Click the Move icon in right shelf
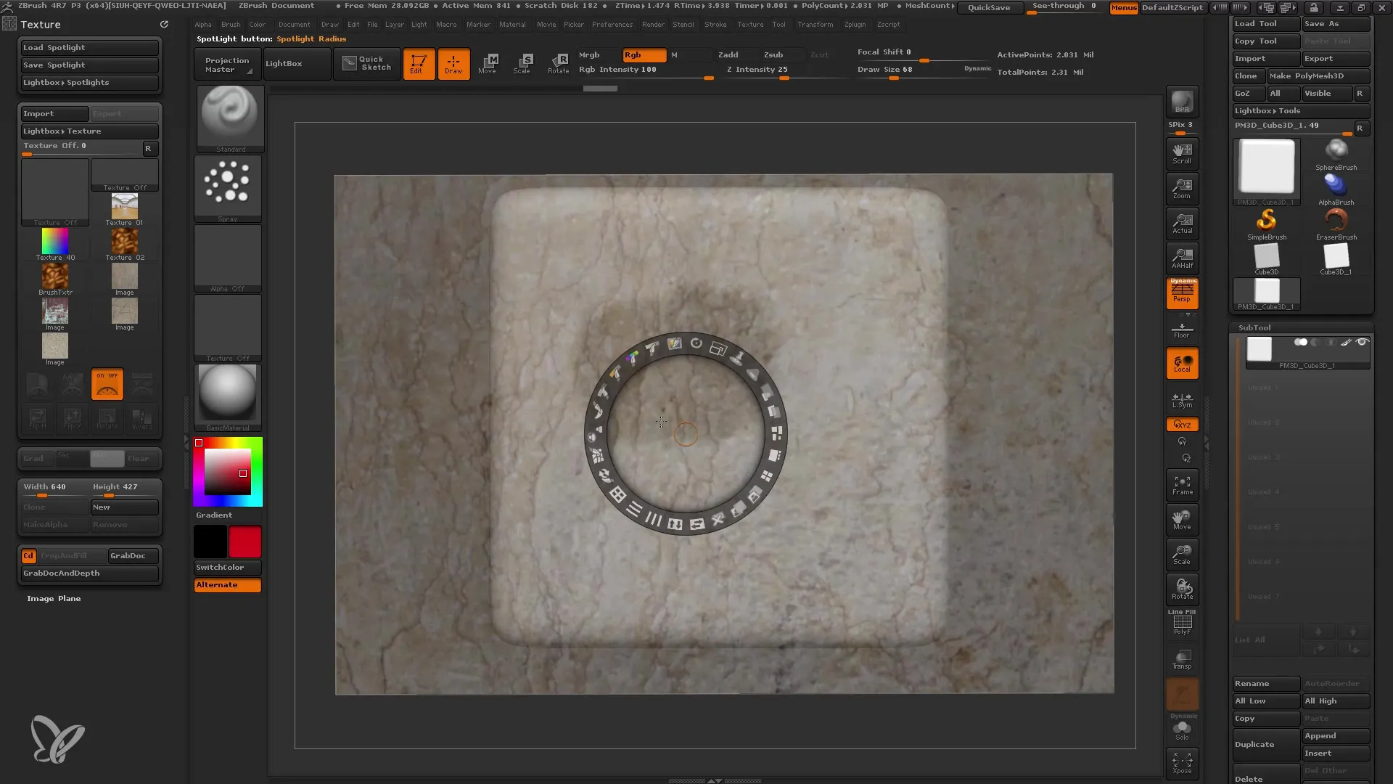 [x=1182, y=520]
